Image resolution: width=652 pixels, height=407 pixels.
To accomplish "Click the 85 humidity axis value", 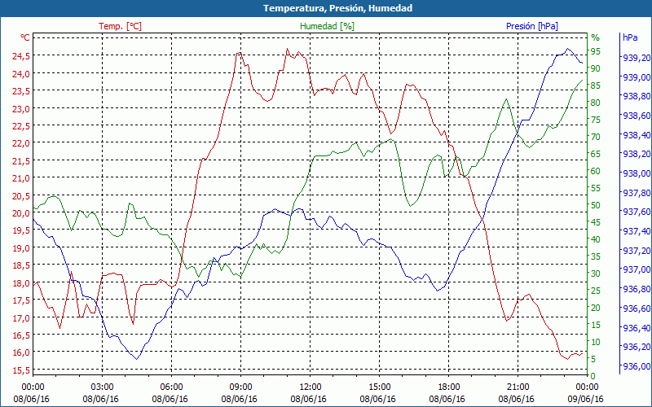I will 596,85.
